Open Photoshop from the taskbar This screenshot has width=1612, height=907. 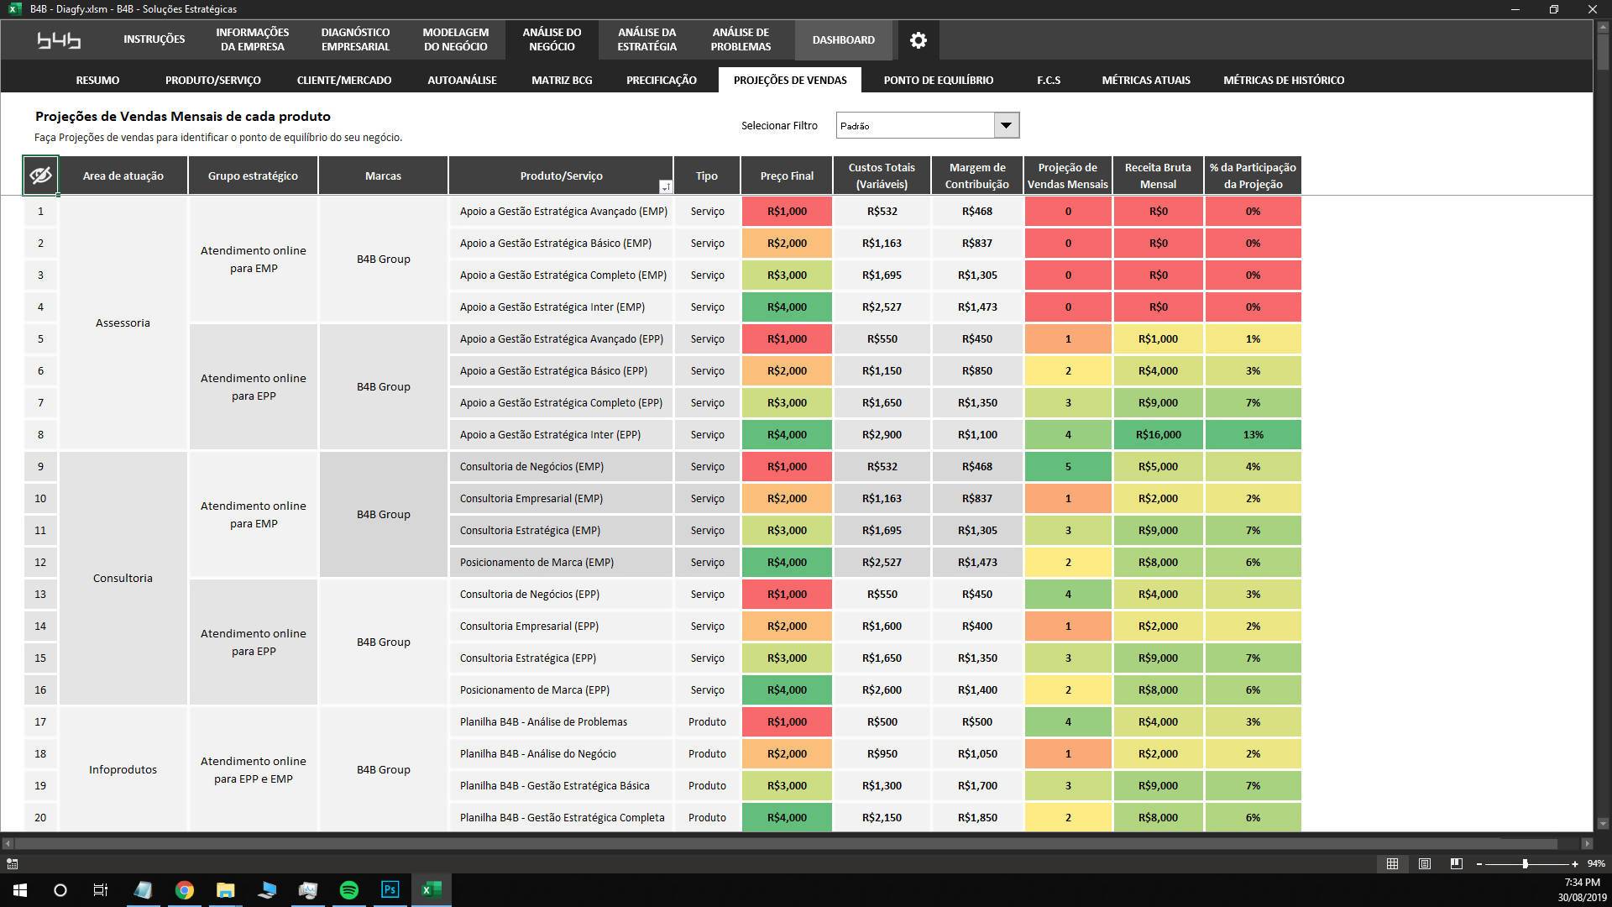pos(390,890)
